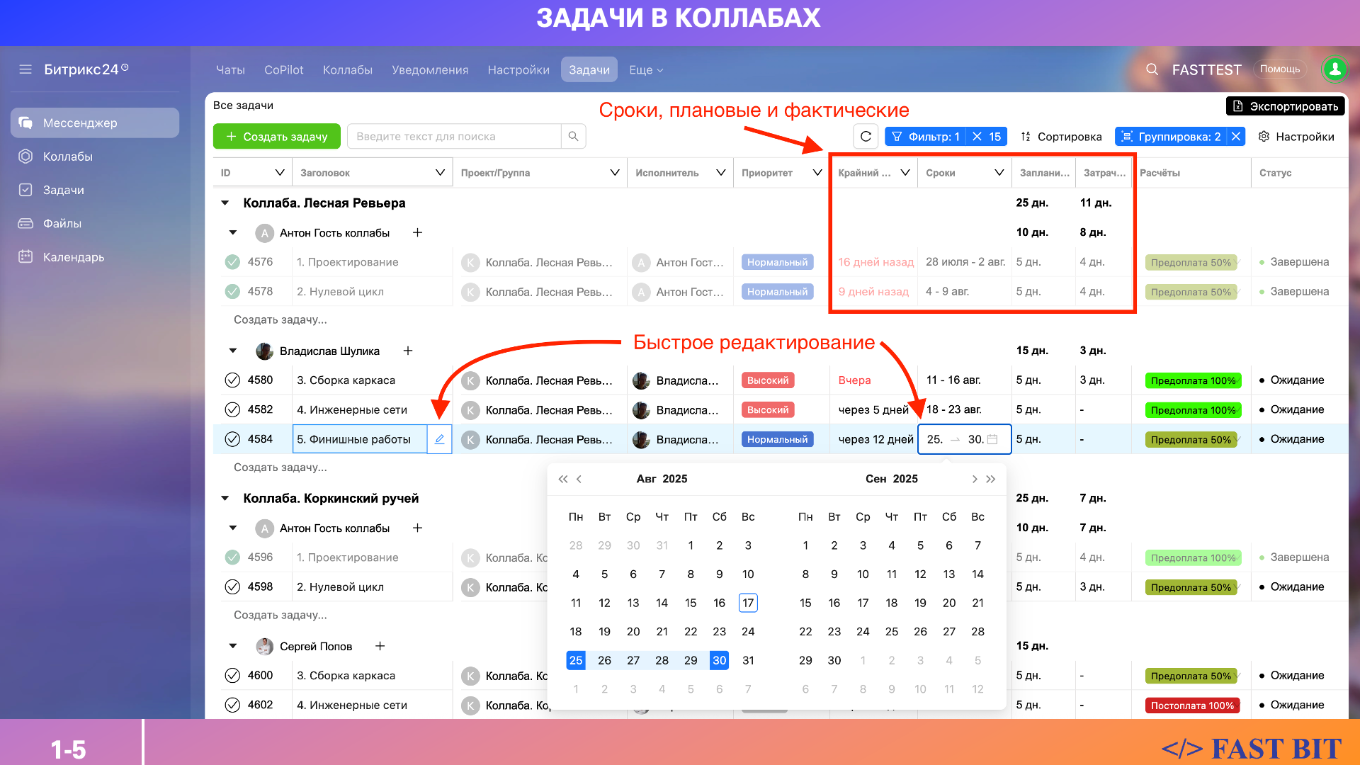
Task: Uncheck the completed task 4576
Action: coord(232,262)
